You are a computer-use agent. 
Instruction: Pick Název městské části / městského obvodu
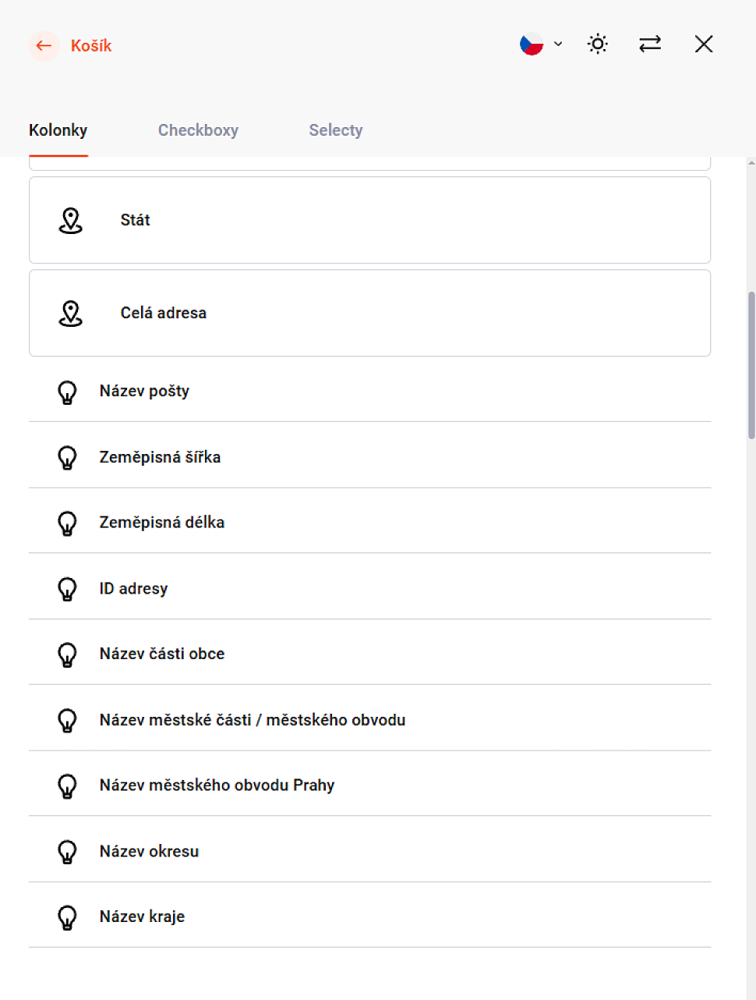(253, 720)
